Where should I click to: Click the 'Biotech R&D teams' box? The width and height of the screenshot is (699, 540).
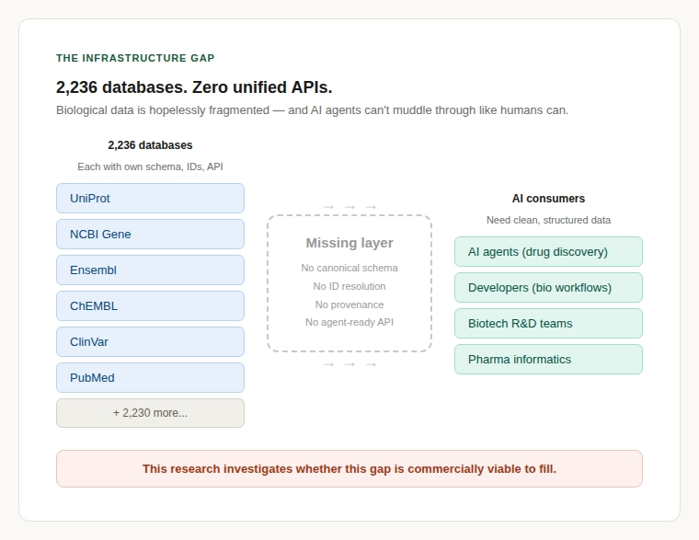(548, 323)
